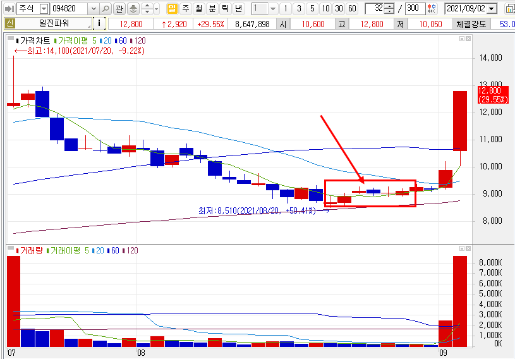Click the 07 month label on time axis
The image size is (515, 359).
click(11, 353)
